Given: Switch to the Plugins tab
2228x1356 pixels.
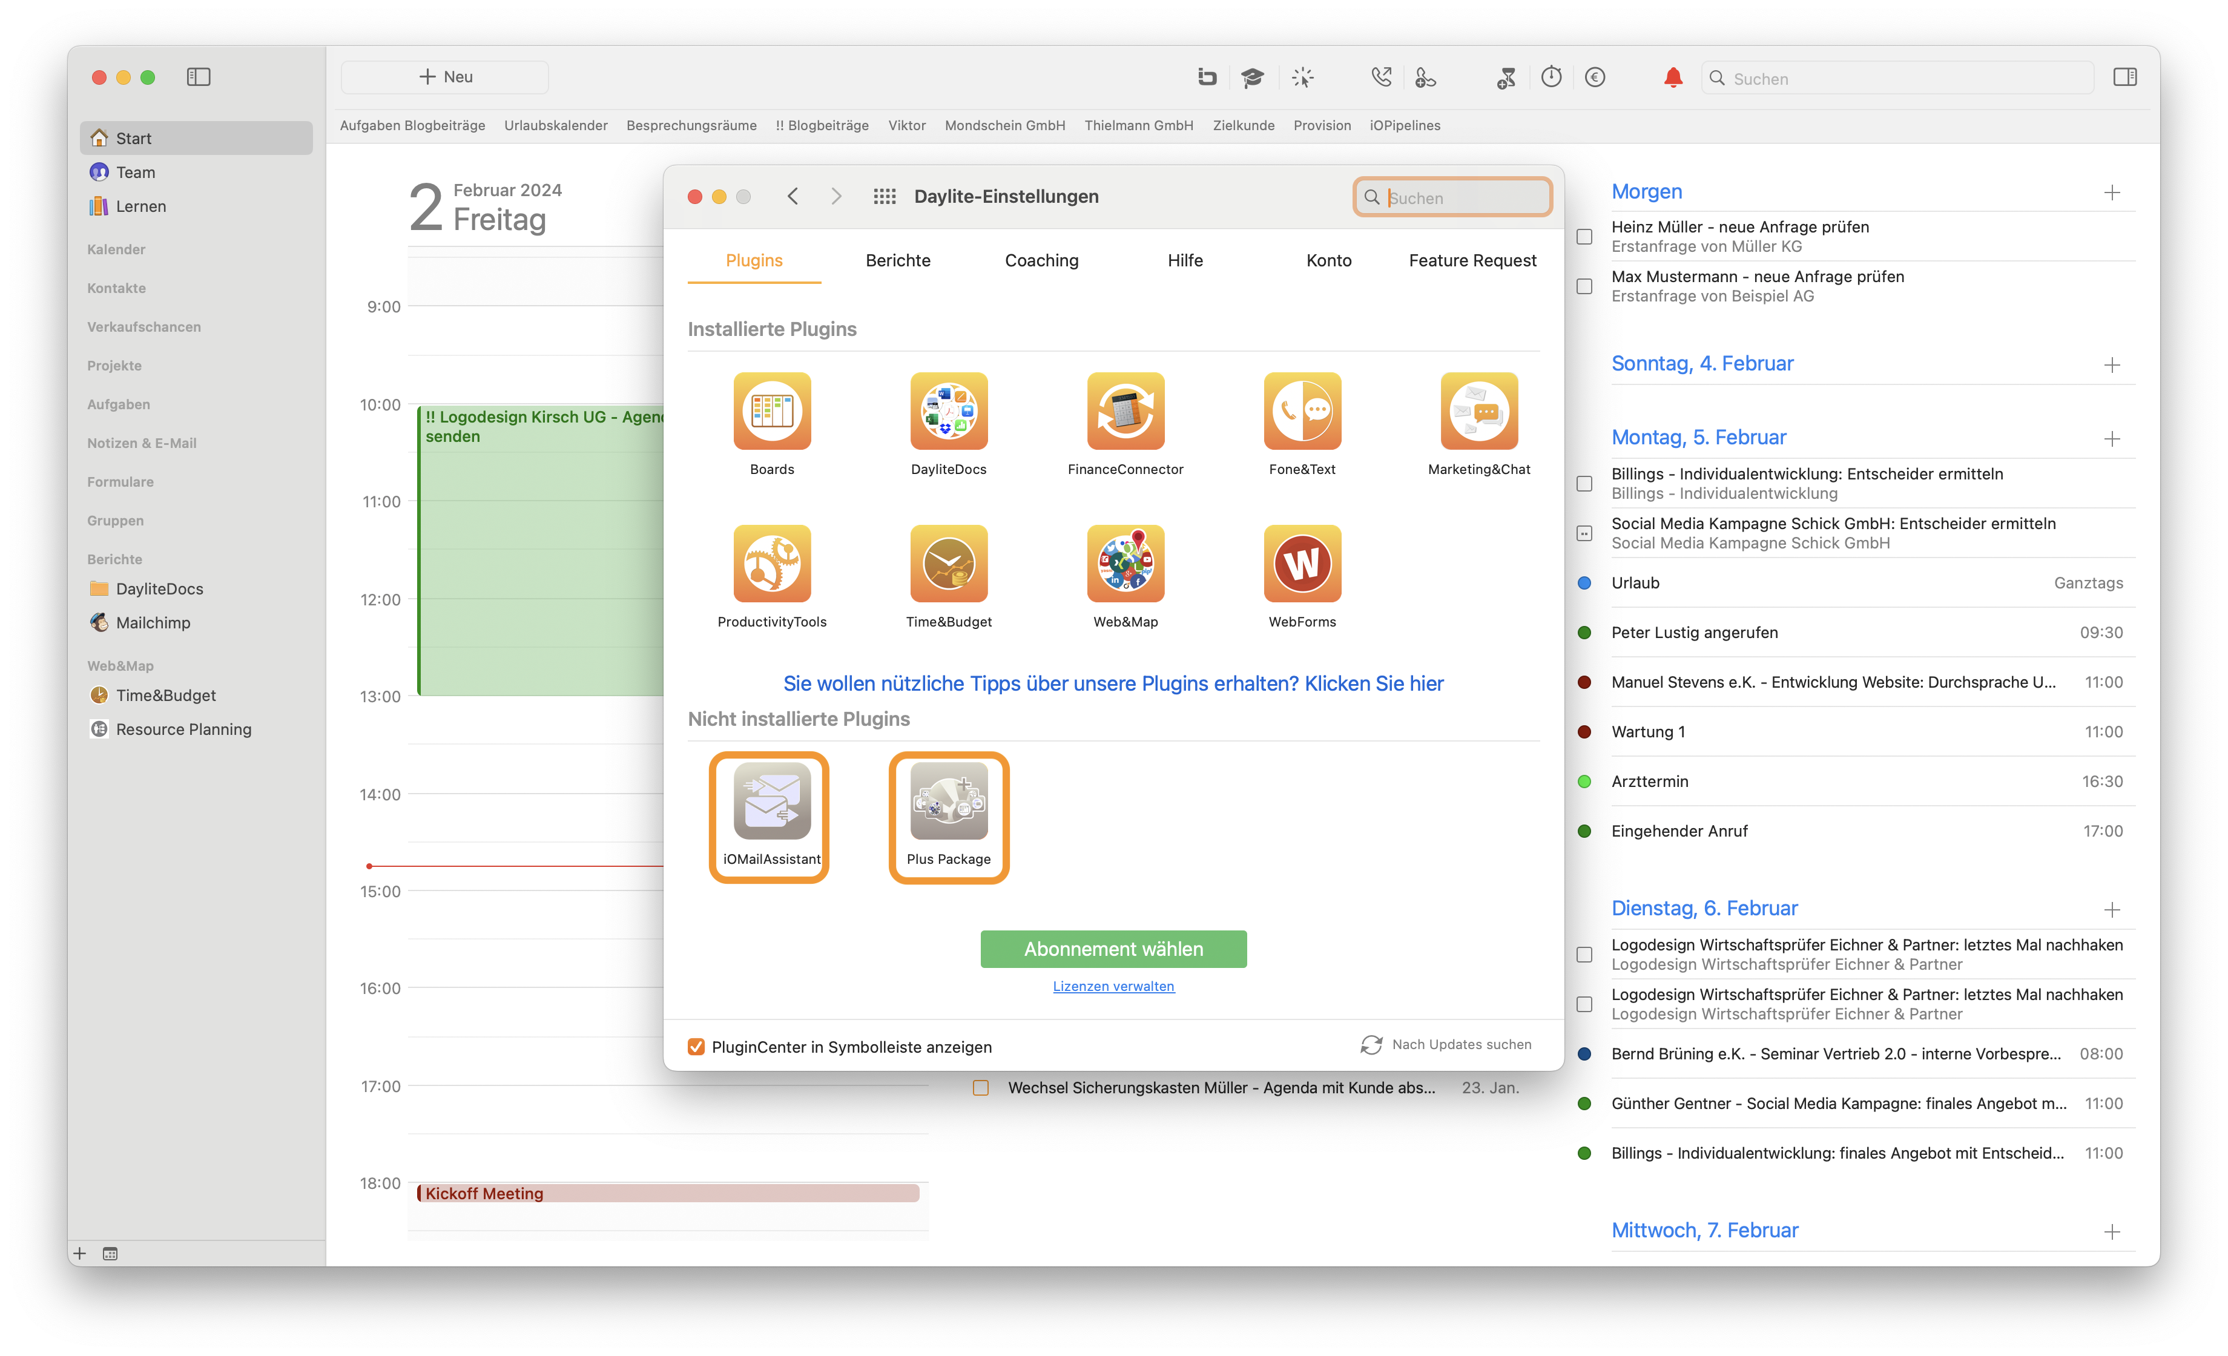Looking at the screenshot, I should pos(754,260).
